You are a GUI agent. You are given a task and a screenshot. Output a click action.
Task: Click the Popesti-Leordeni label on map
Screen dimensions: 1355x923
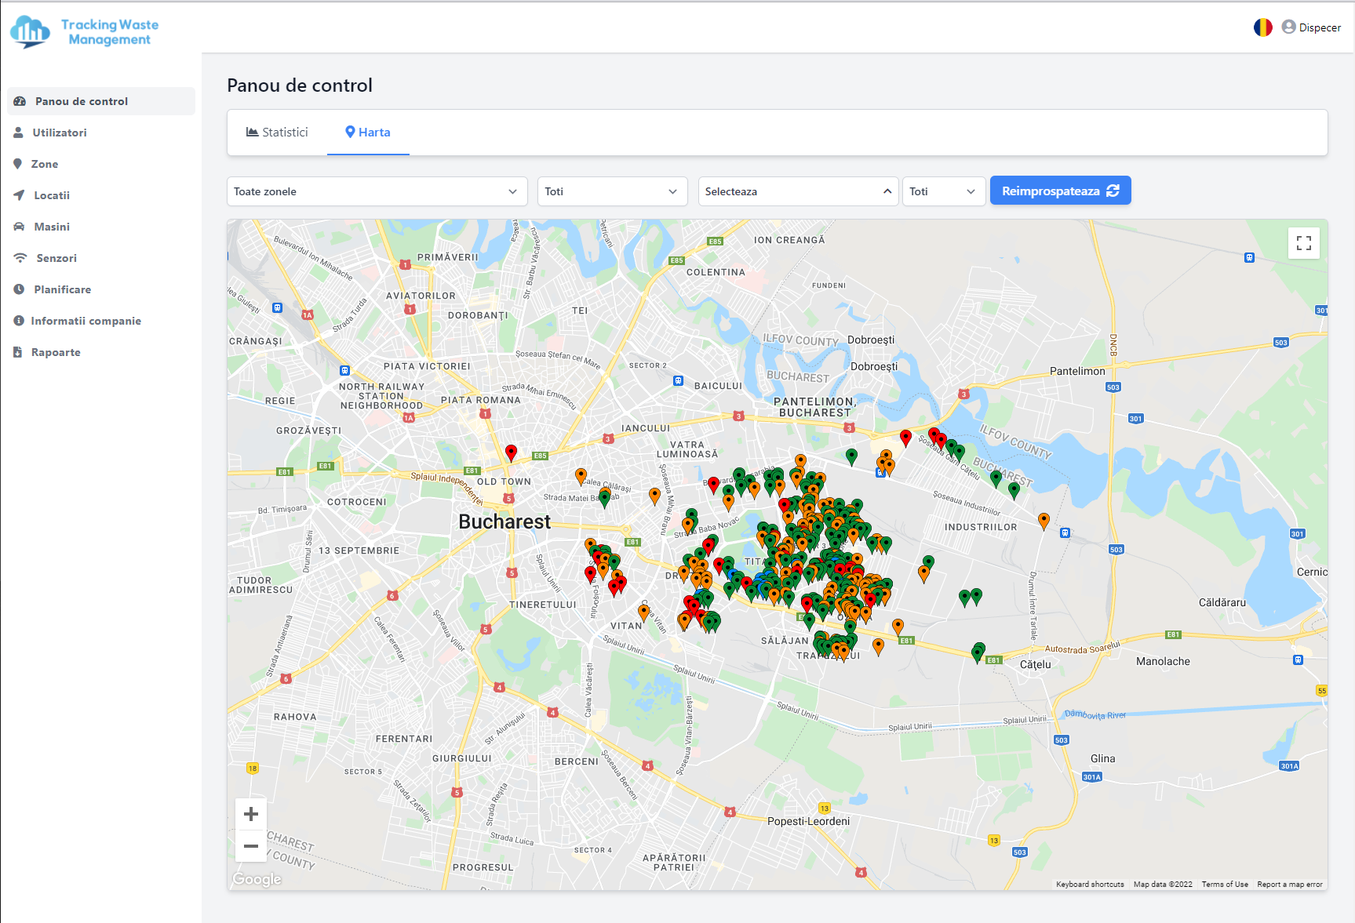pos(808,821)
